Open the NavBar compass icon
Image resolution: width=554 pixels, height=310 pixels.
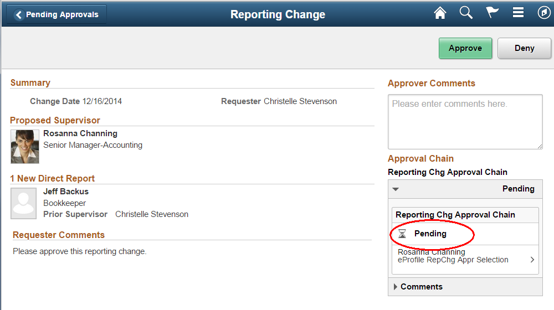(543, 13)
